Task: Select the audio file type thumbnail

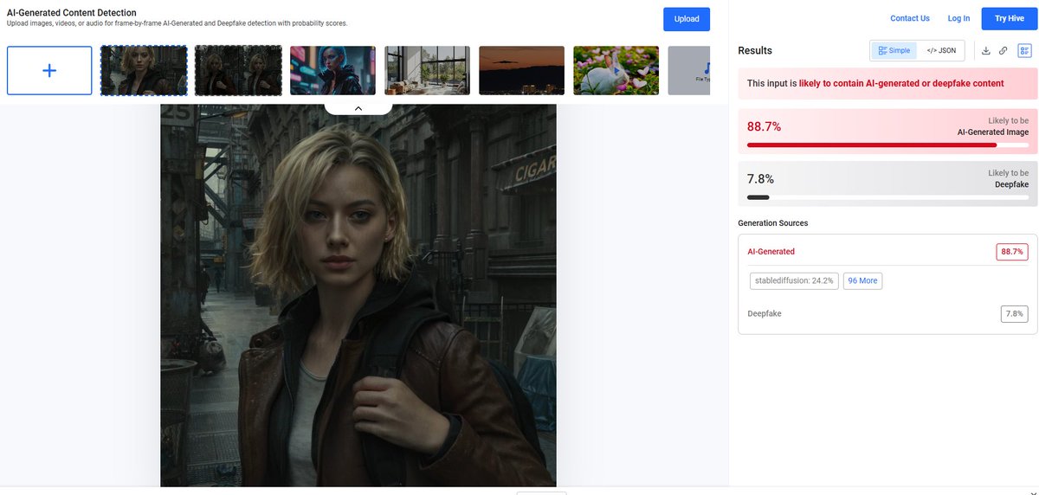Action: (689, 70)
